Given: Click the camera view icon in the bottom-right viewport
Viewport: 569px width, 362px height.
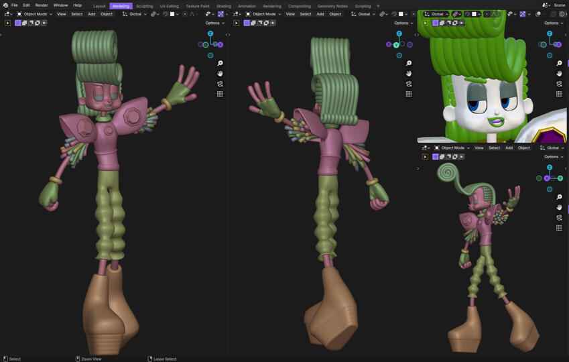Looking at the screenshot, I should click(559, 218).
